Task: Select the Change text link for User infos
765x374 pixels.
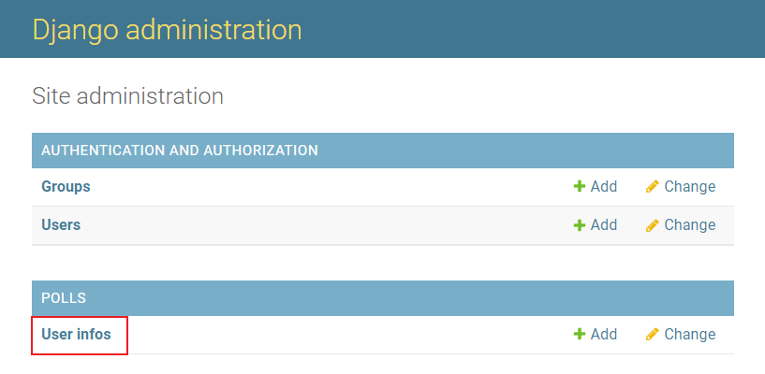Action: pyautogui.click(x=690, y=334)
